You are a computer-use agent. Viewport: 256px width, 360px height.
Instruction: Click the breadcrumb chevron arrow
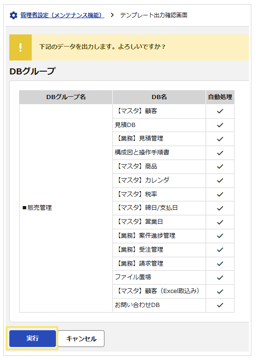[x=112, y=15]
